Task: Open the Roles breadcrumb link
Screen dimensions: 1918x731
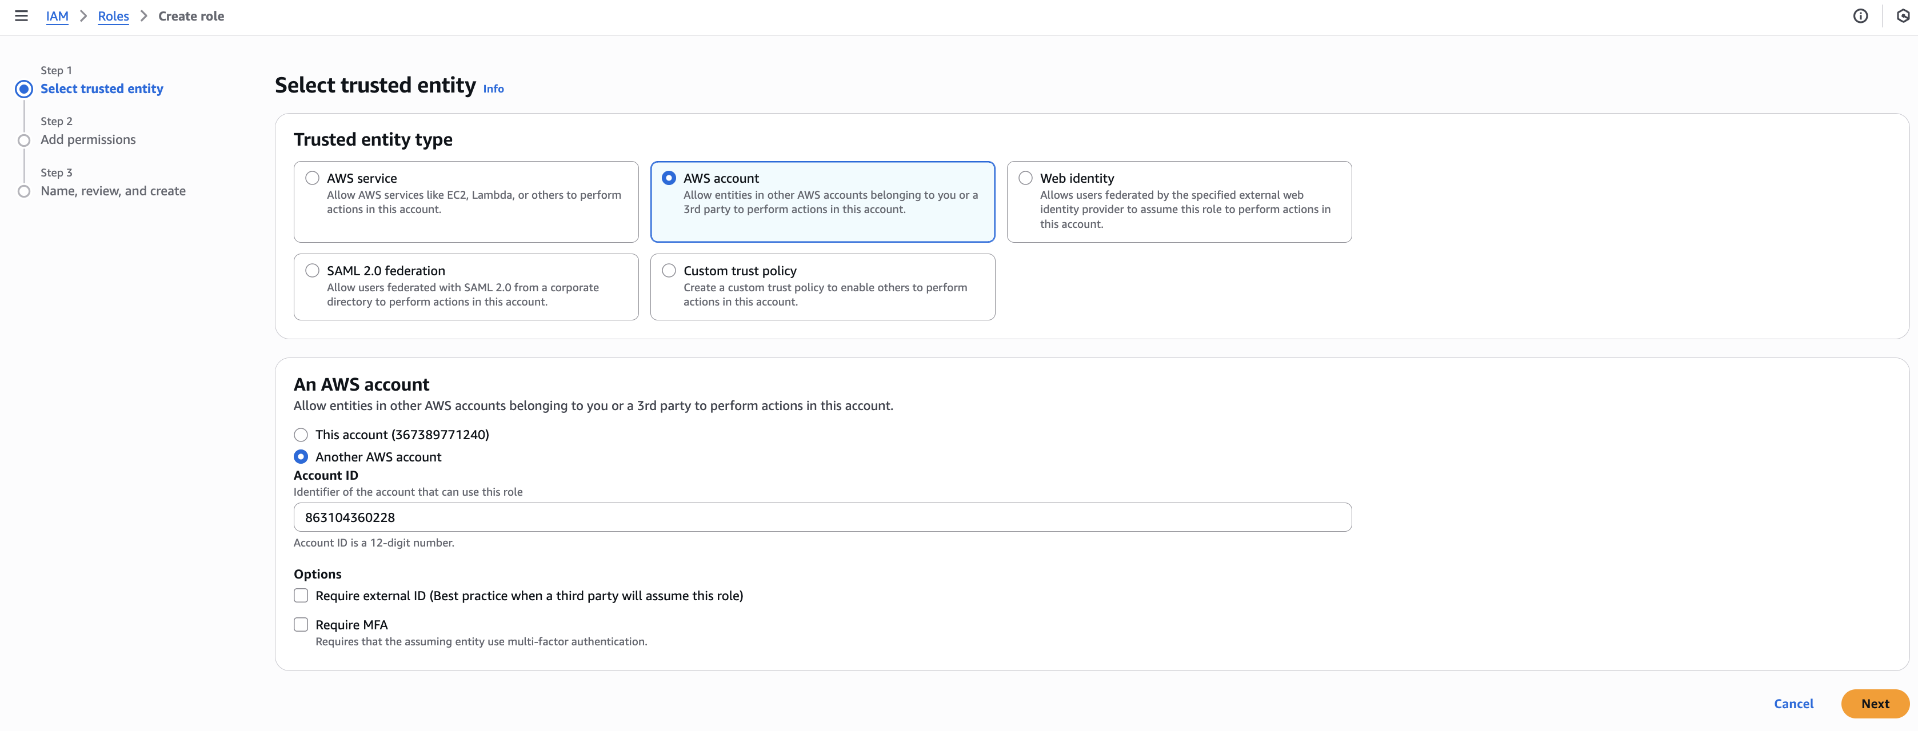Action: point(113,17)
